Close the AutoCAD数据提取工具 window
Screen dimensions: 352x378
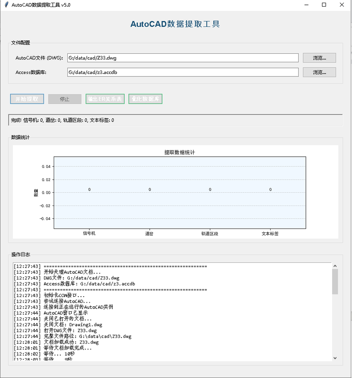click(341, 5)
